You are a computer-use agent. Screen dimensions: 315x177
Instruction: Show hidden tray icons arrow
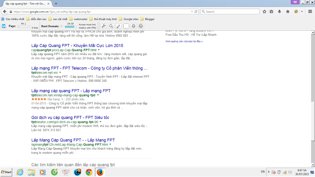pos(269,172)
